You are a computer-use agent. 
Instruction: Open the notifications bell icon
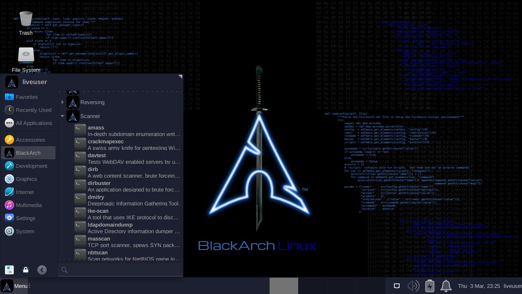[x=446, y=286]
